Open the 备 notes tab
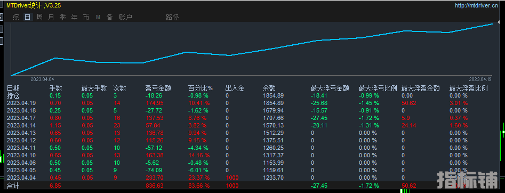The image size is (505, 193). click(109, 18)
